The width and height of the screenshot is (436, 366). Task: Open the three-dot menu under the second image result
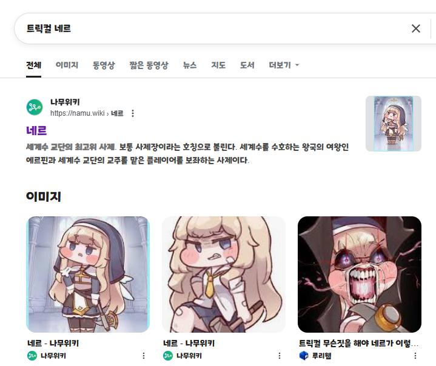(x=279, y=356)
